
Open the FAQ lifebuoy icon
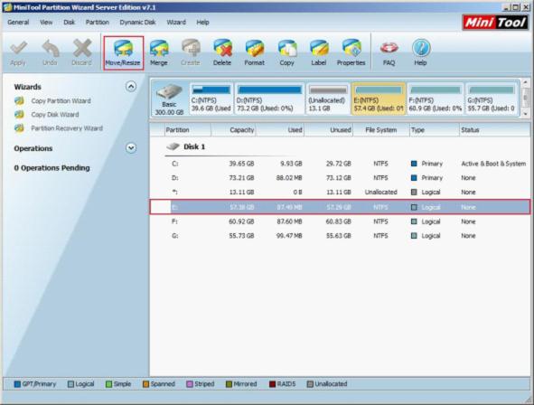click(x=389, y=48)
